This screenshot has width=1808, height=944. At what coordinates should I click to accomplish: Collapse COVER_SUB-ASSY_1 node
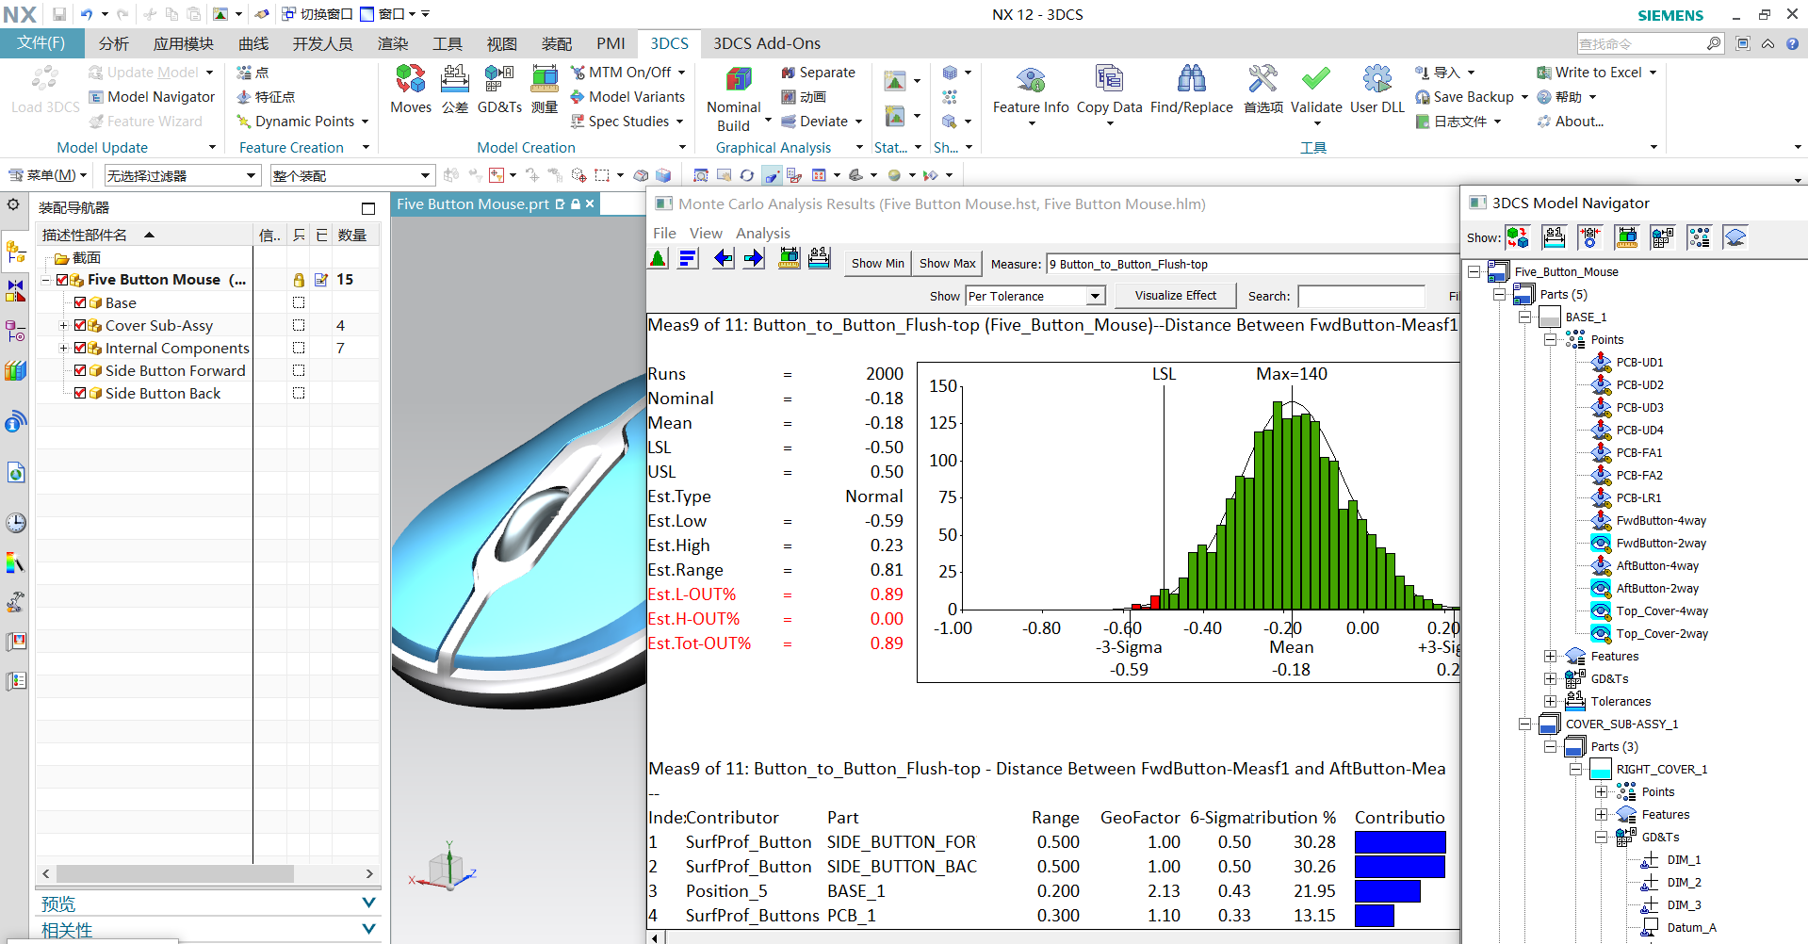click(1524, 724)
